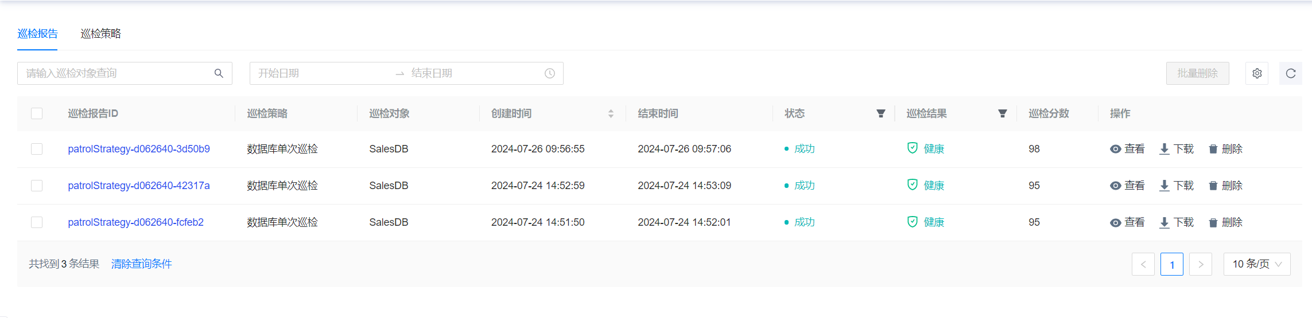Select the 巡检报告 tab
The height and width of the screenshot is (318, 1312).
tap(37, 34)
